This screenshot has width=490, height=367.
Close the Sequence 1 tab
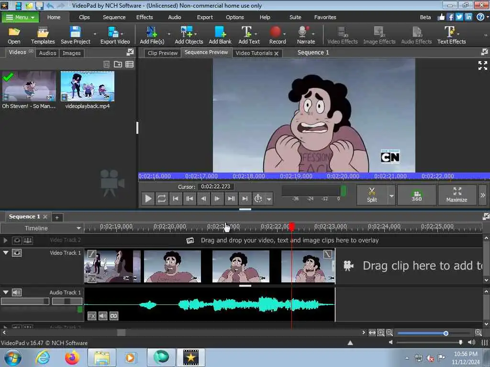click(x=45, y=216)
